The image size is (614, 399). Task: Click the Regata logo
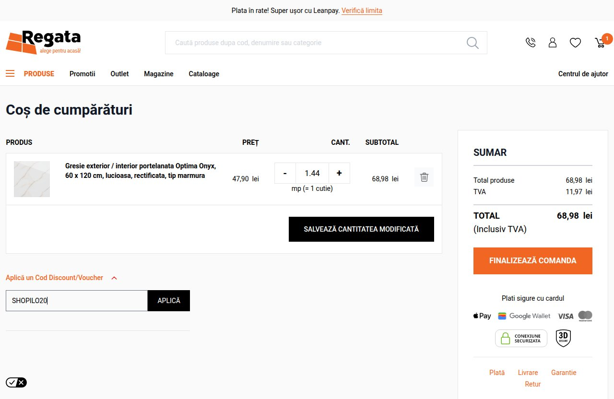pos(43,42)
